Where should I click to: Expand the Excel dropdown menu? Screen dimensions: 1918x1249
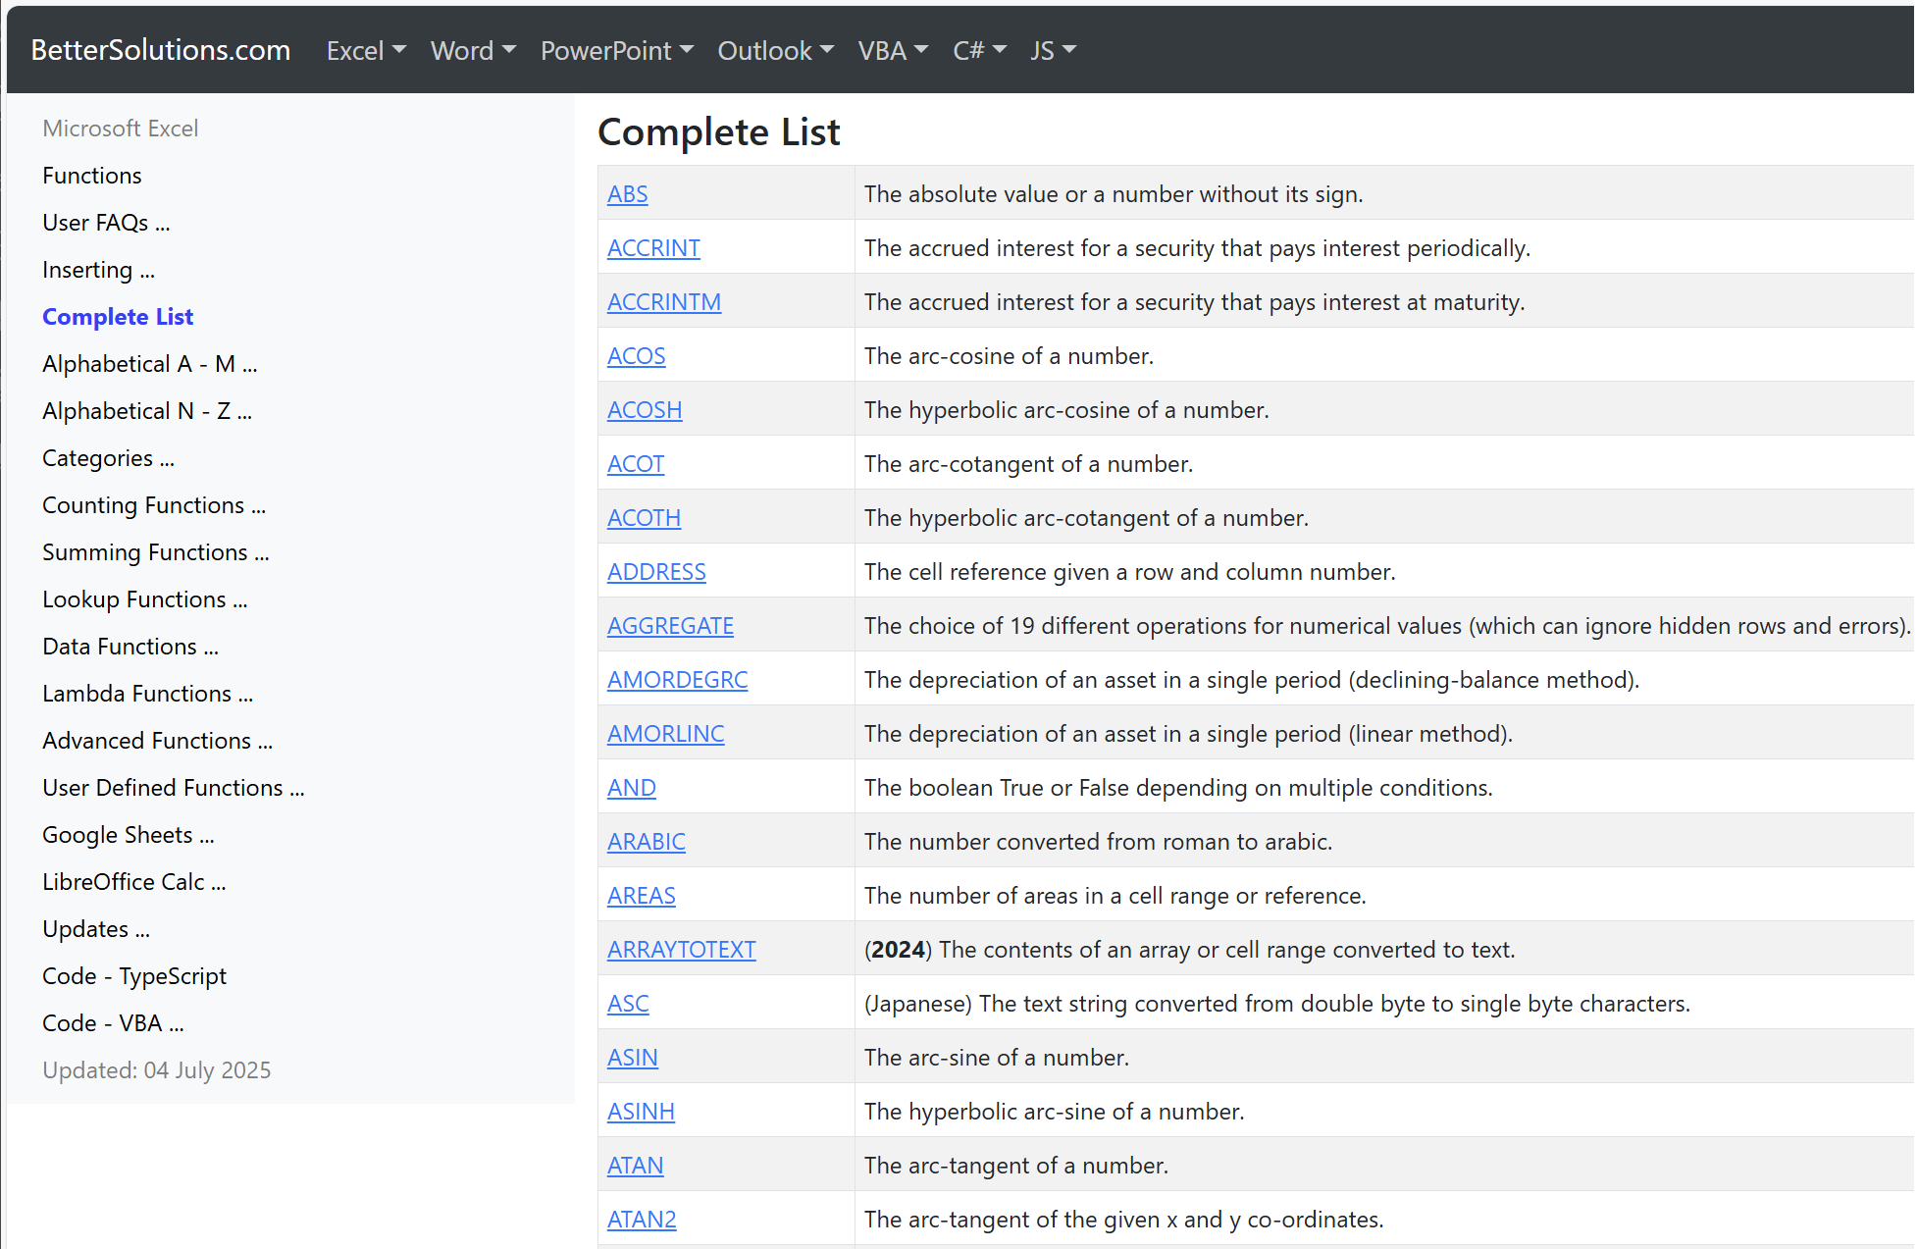point(366,50)
